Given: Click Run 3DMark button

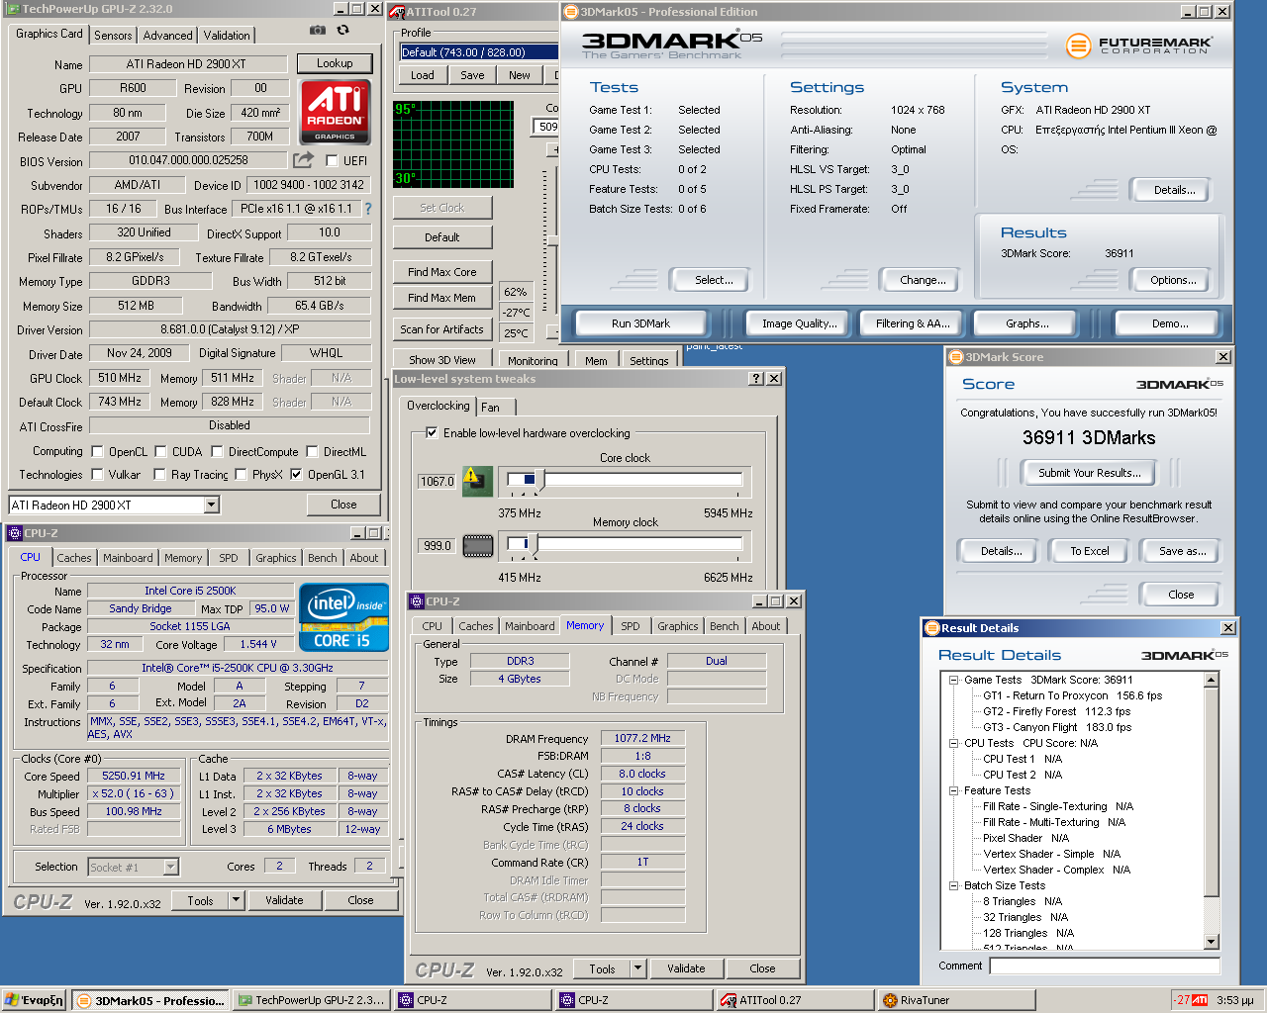Looking at the screenshot, I should click(641, 323).
